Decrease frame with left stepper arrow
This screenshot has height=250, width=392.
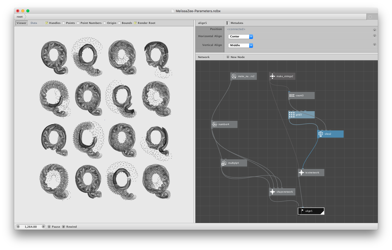tap(18, 227)
